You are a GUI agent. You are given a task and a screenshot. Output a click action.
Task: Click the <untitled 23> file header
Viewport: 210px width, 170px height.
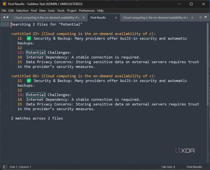click(83, 34)
